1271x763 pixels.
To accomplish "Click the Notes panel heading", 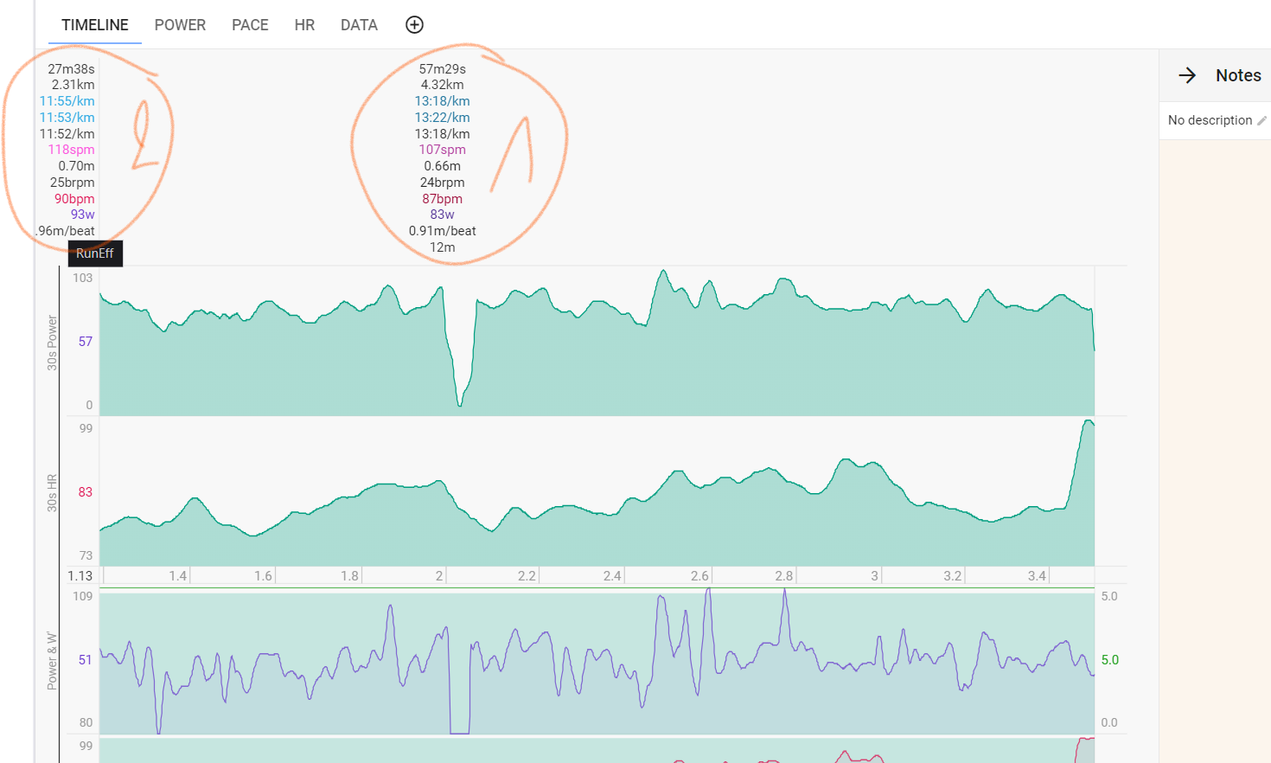I will tap(1238, 75).
